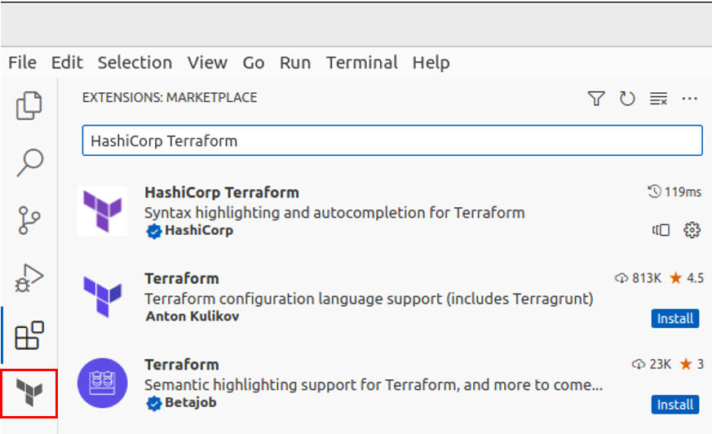Click the remote indicator next to HashiCorp gear

point(661,230)
